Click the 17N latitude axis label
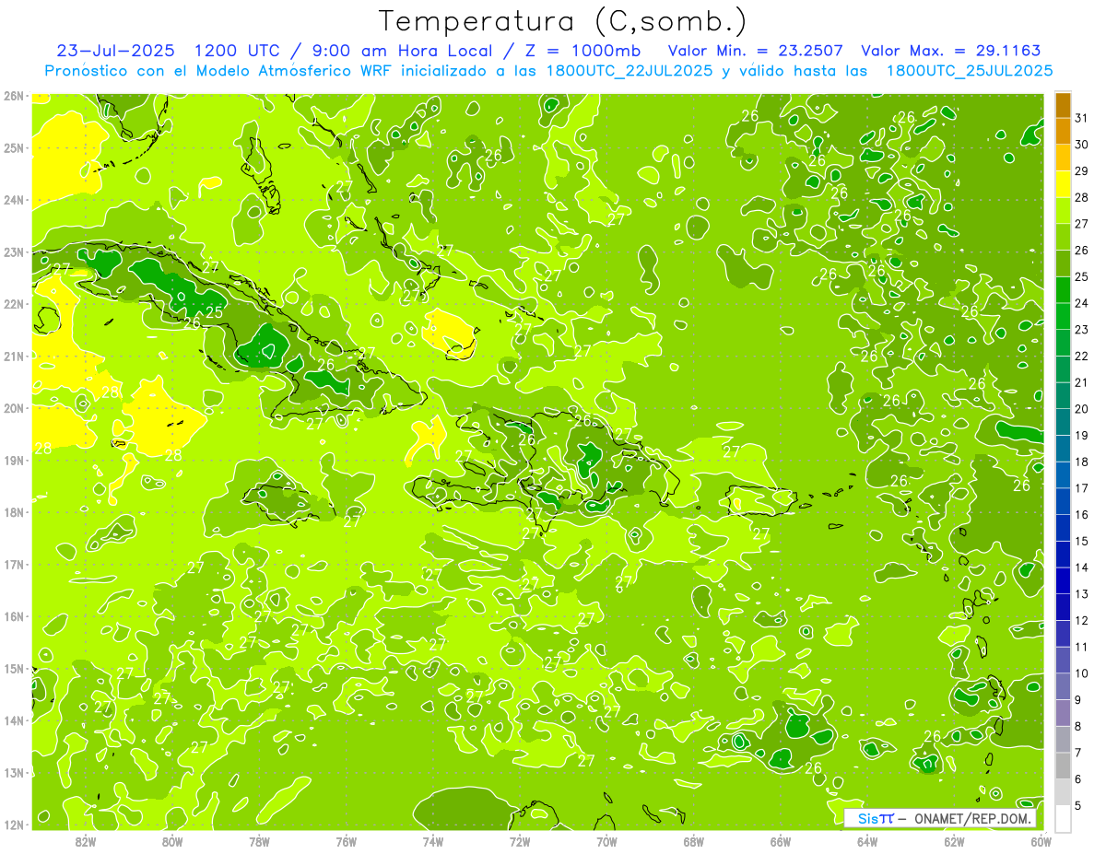The image size is (1106, 854). tap(13, 564)
